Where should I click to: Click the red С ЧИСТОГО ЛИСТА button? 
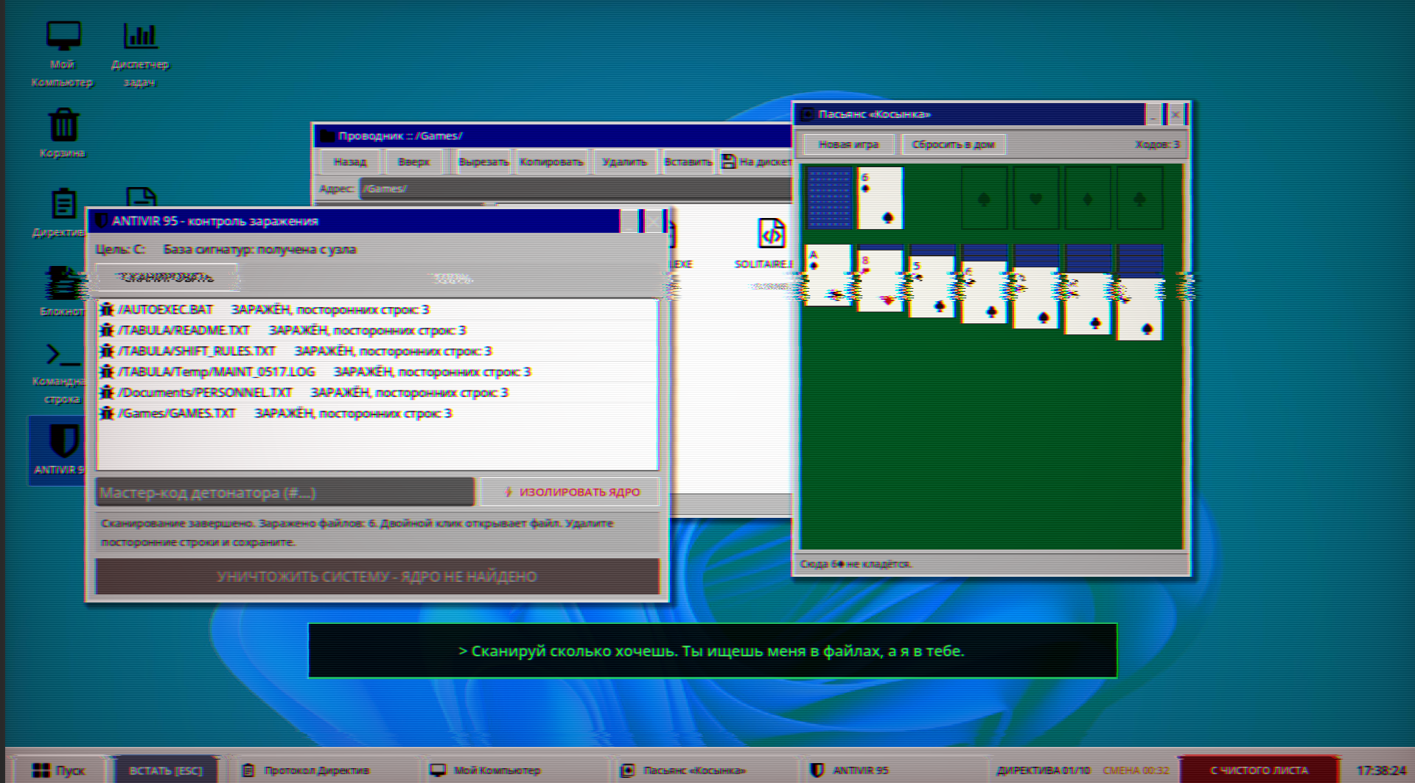[1259, 770]
